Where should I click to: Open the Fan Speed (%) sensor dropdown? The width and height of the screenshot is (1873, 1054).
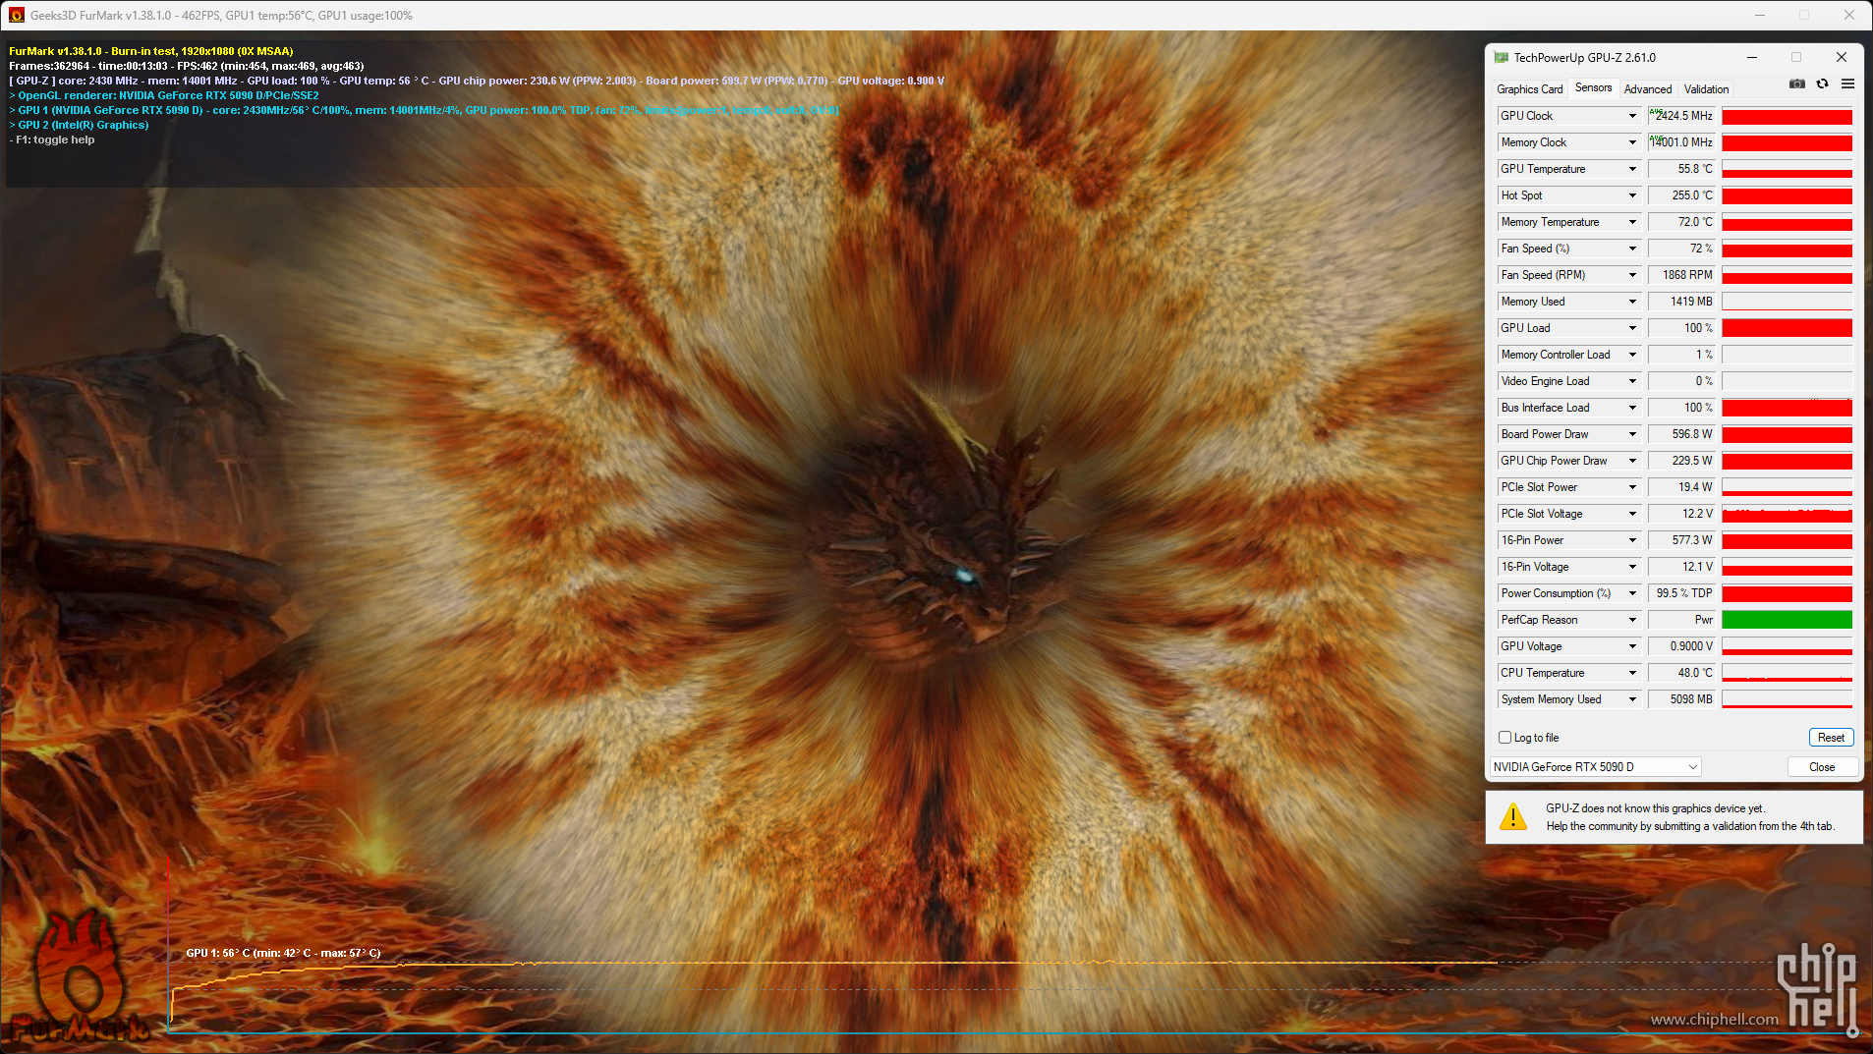[1632, 249]
